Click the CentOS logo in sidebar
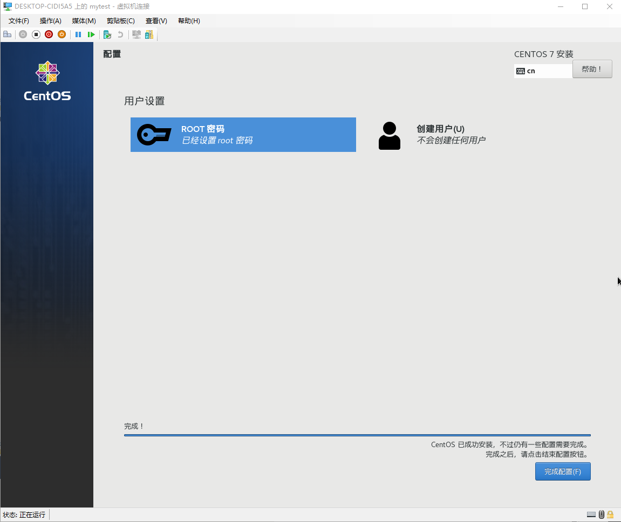Screen dimensions: 621x522 coord(47,81)
